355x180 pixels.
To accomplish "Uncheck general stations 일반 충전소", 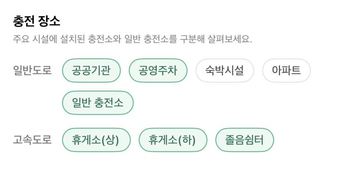I will (98, 103).
